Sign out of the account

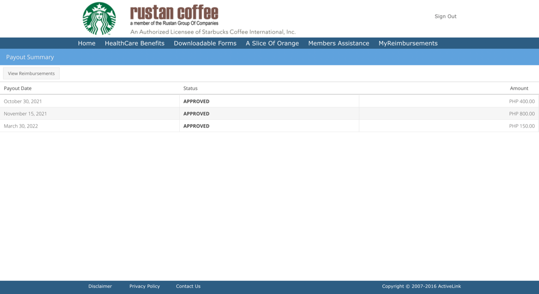pyautogui.click(x=445, y=17)
